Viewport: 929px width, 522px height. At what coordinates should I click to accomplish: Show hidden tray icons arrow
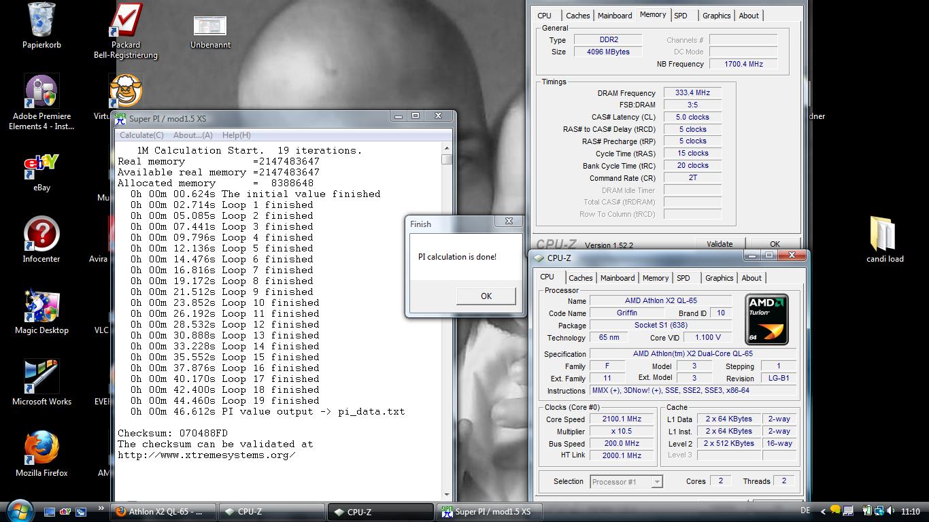click(824, 511)
